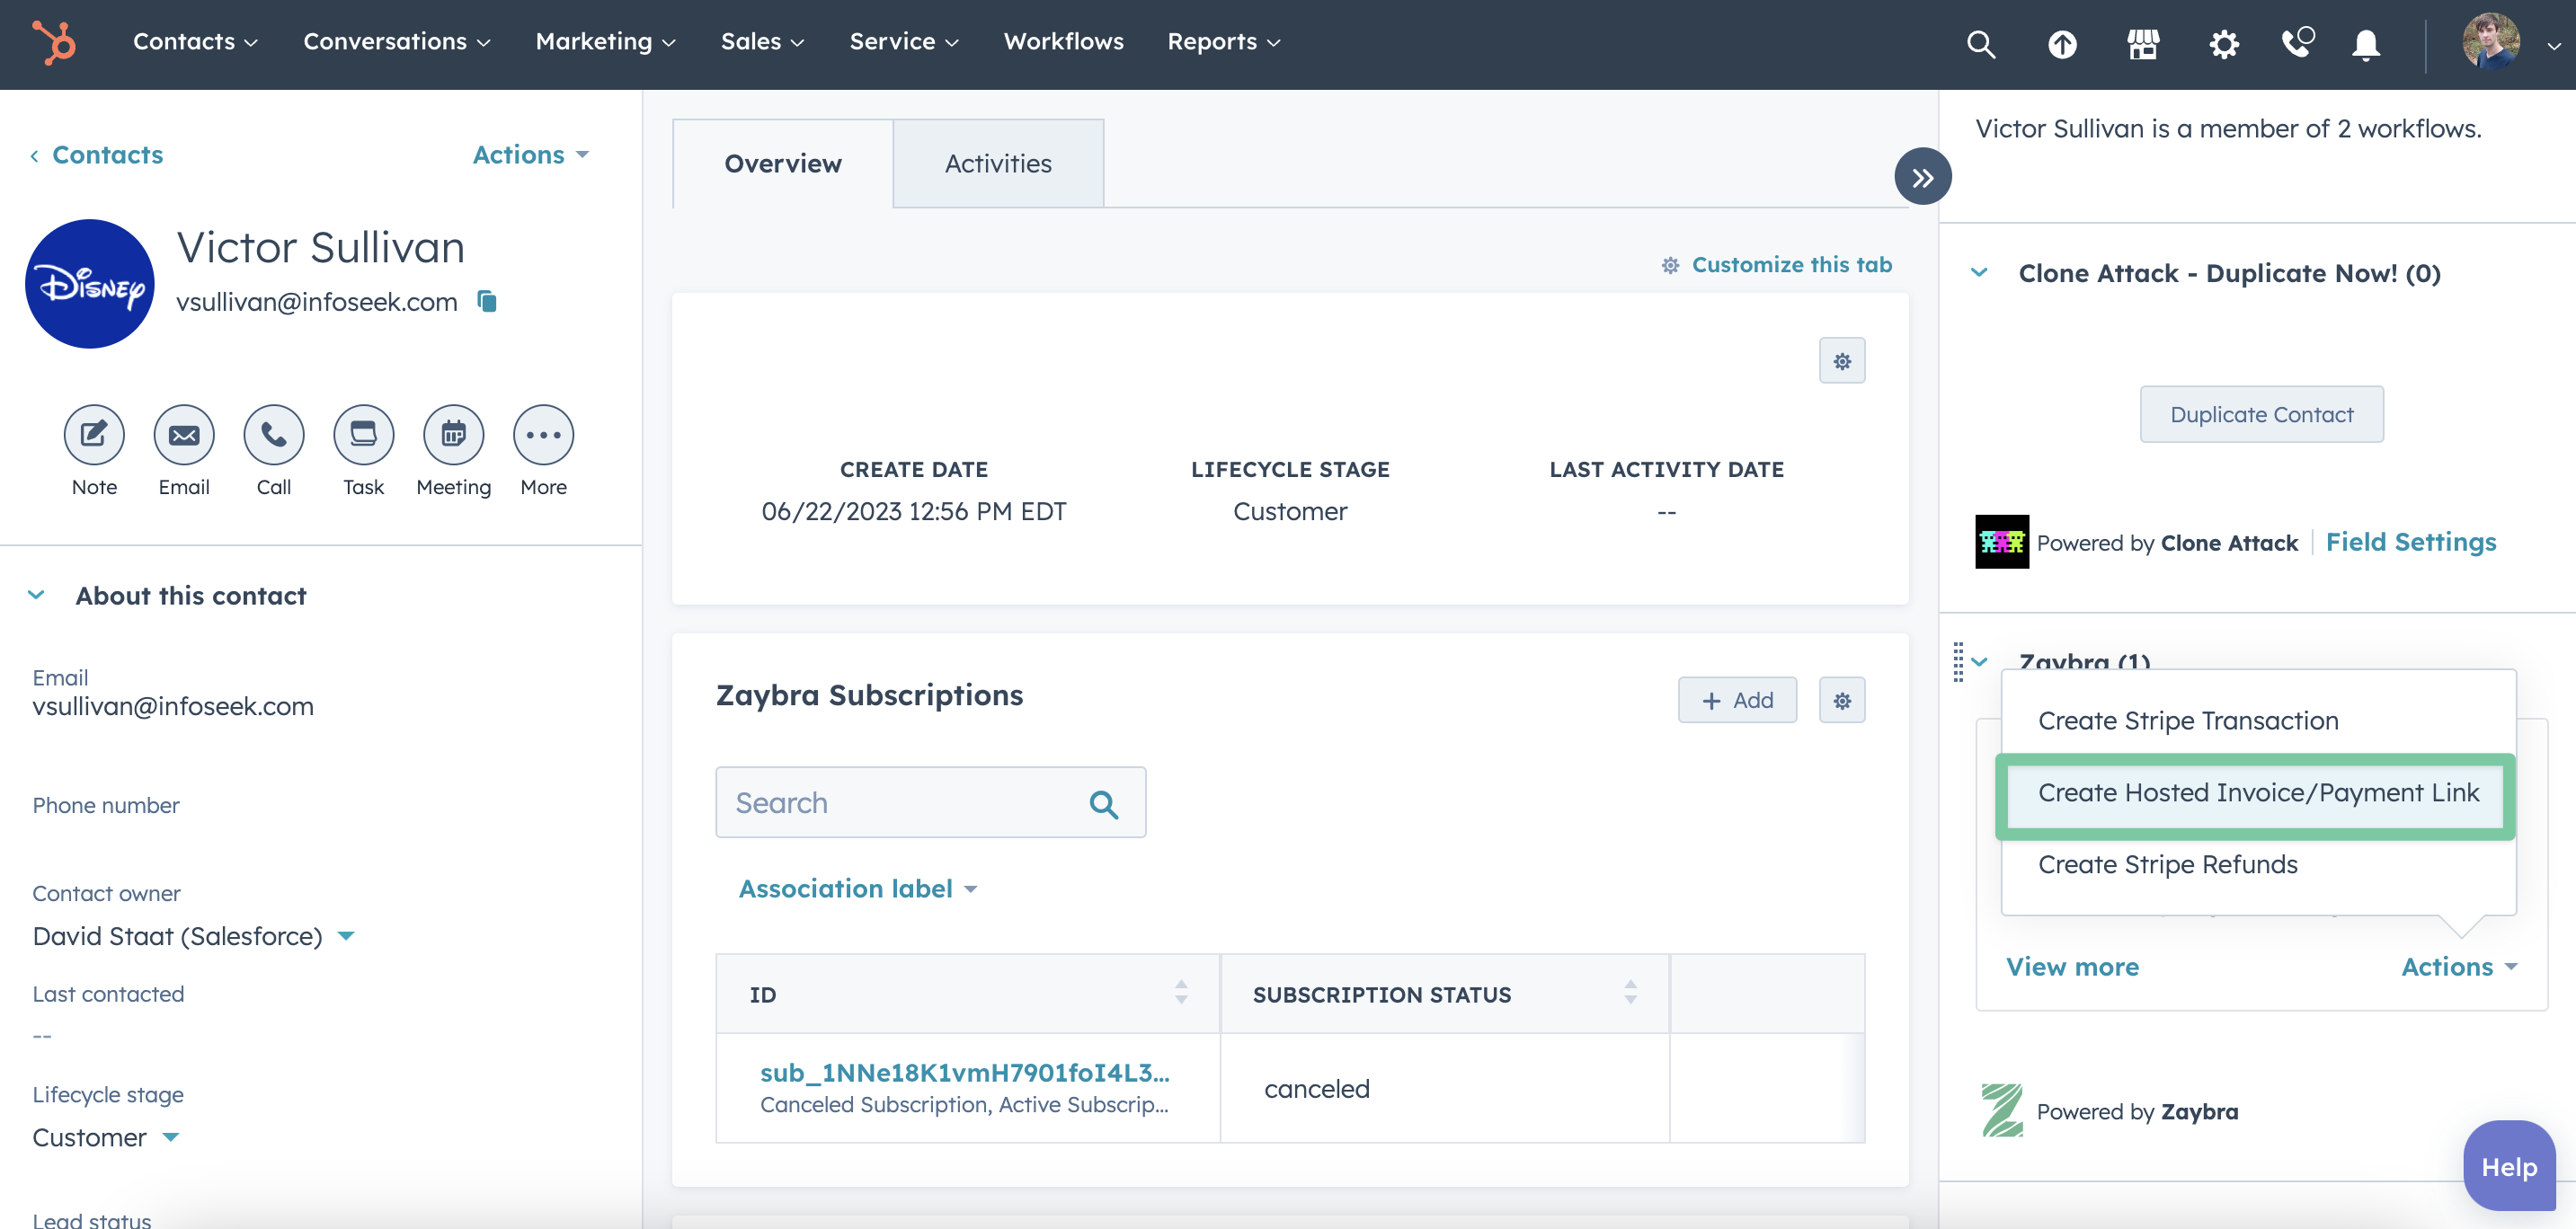Open the Conversations navigation menu
Image resolution: width=2576 pixels, height=1229 pixels.
[397, 42]
